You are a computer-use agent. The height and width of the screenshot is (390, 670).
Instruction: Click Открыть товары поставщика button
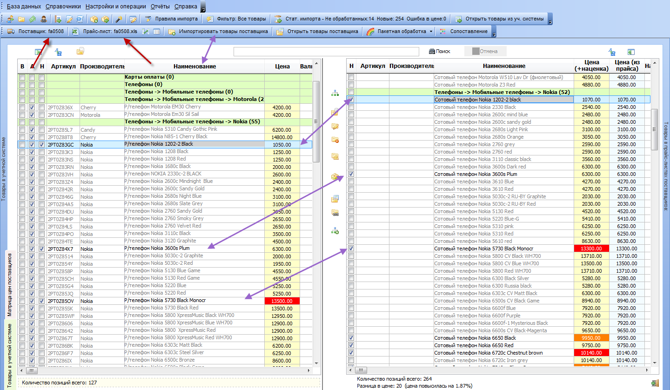[317, 32]
